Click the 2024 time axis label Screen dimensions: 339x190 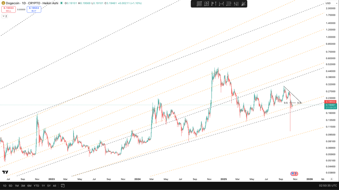tap(138, 179)
